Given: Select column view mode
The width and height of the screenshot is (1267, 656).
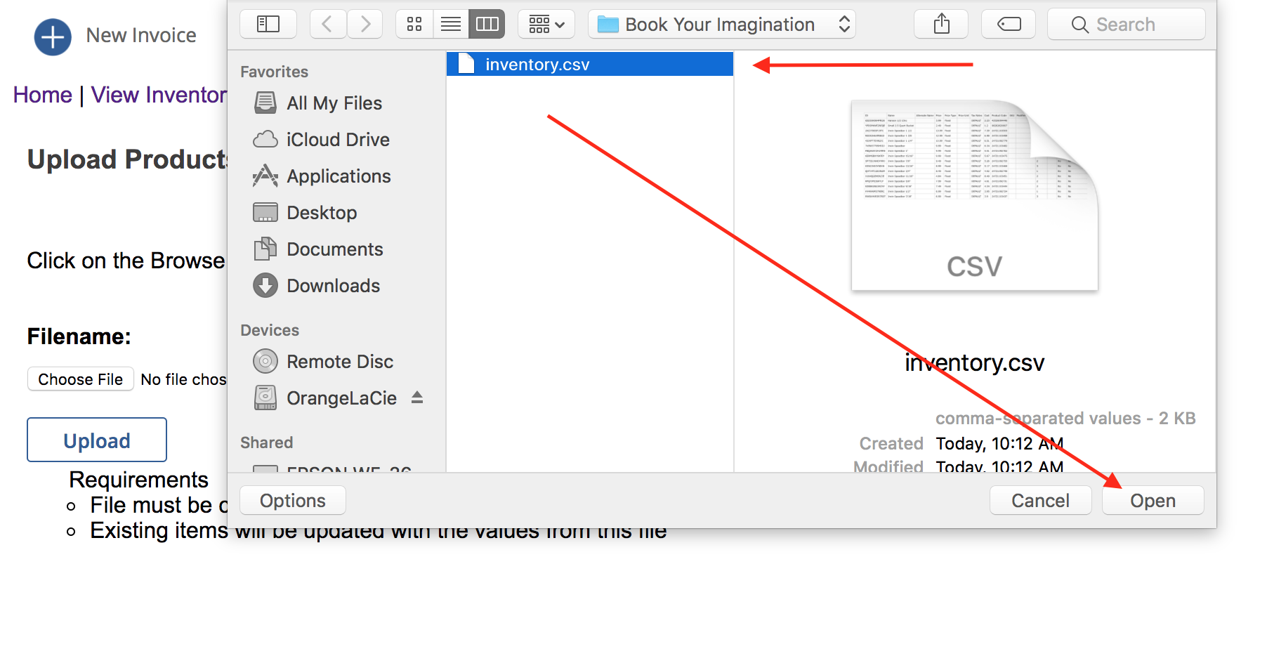Looking at the screenshot, I should (487, 25).
